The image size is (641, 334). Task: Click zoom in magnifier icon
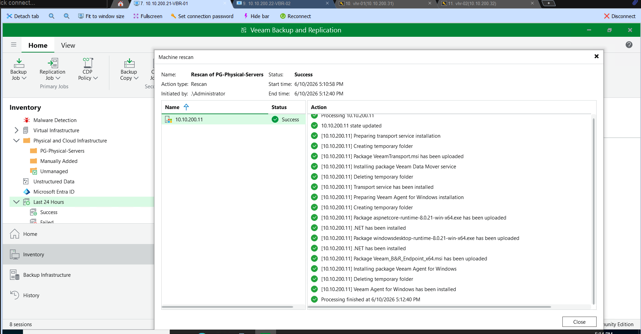(x=52, y=16)
